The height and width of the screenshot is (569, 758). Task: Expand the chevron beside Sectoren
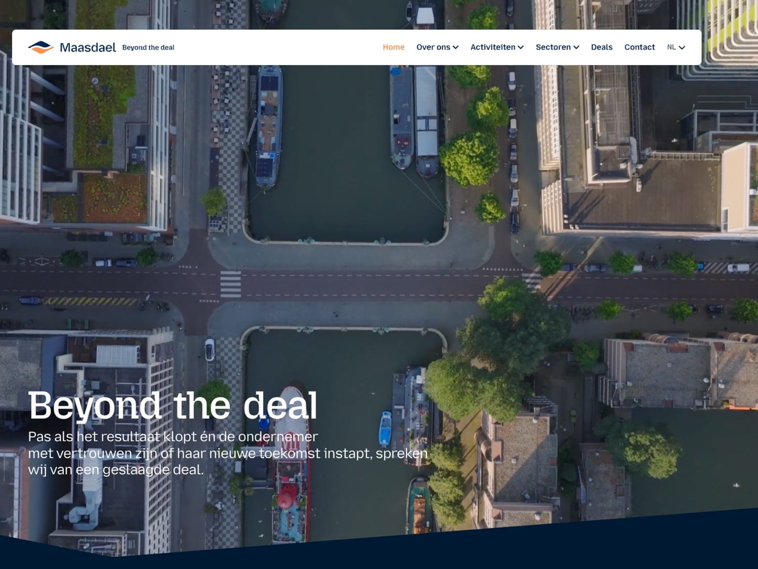(x=576, y=47)
